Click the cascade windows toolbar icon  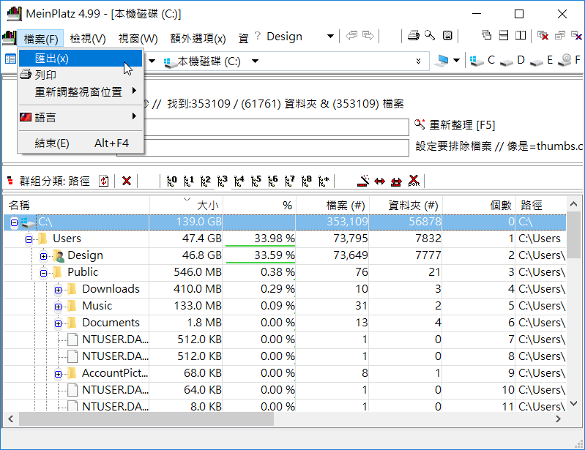[x=486, y=35]
